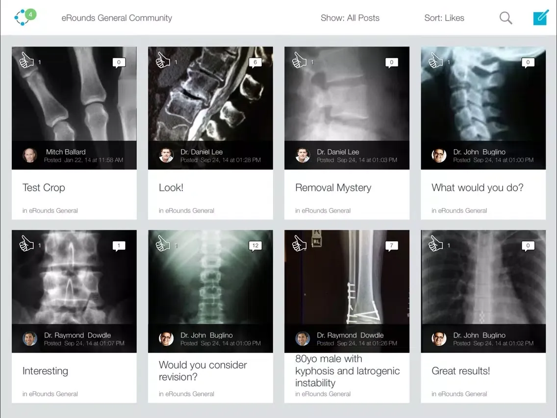The height and width of the screenshot is (418, 557).
Task: Thumbs-up the Great results! post
Action: (435, 244)
